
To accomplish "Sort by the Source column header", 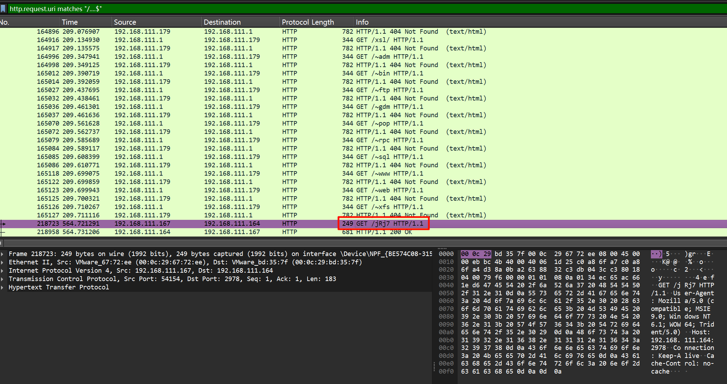I will point(125,22).
